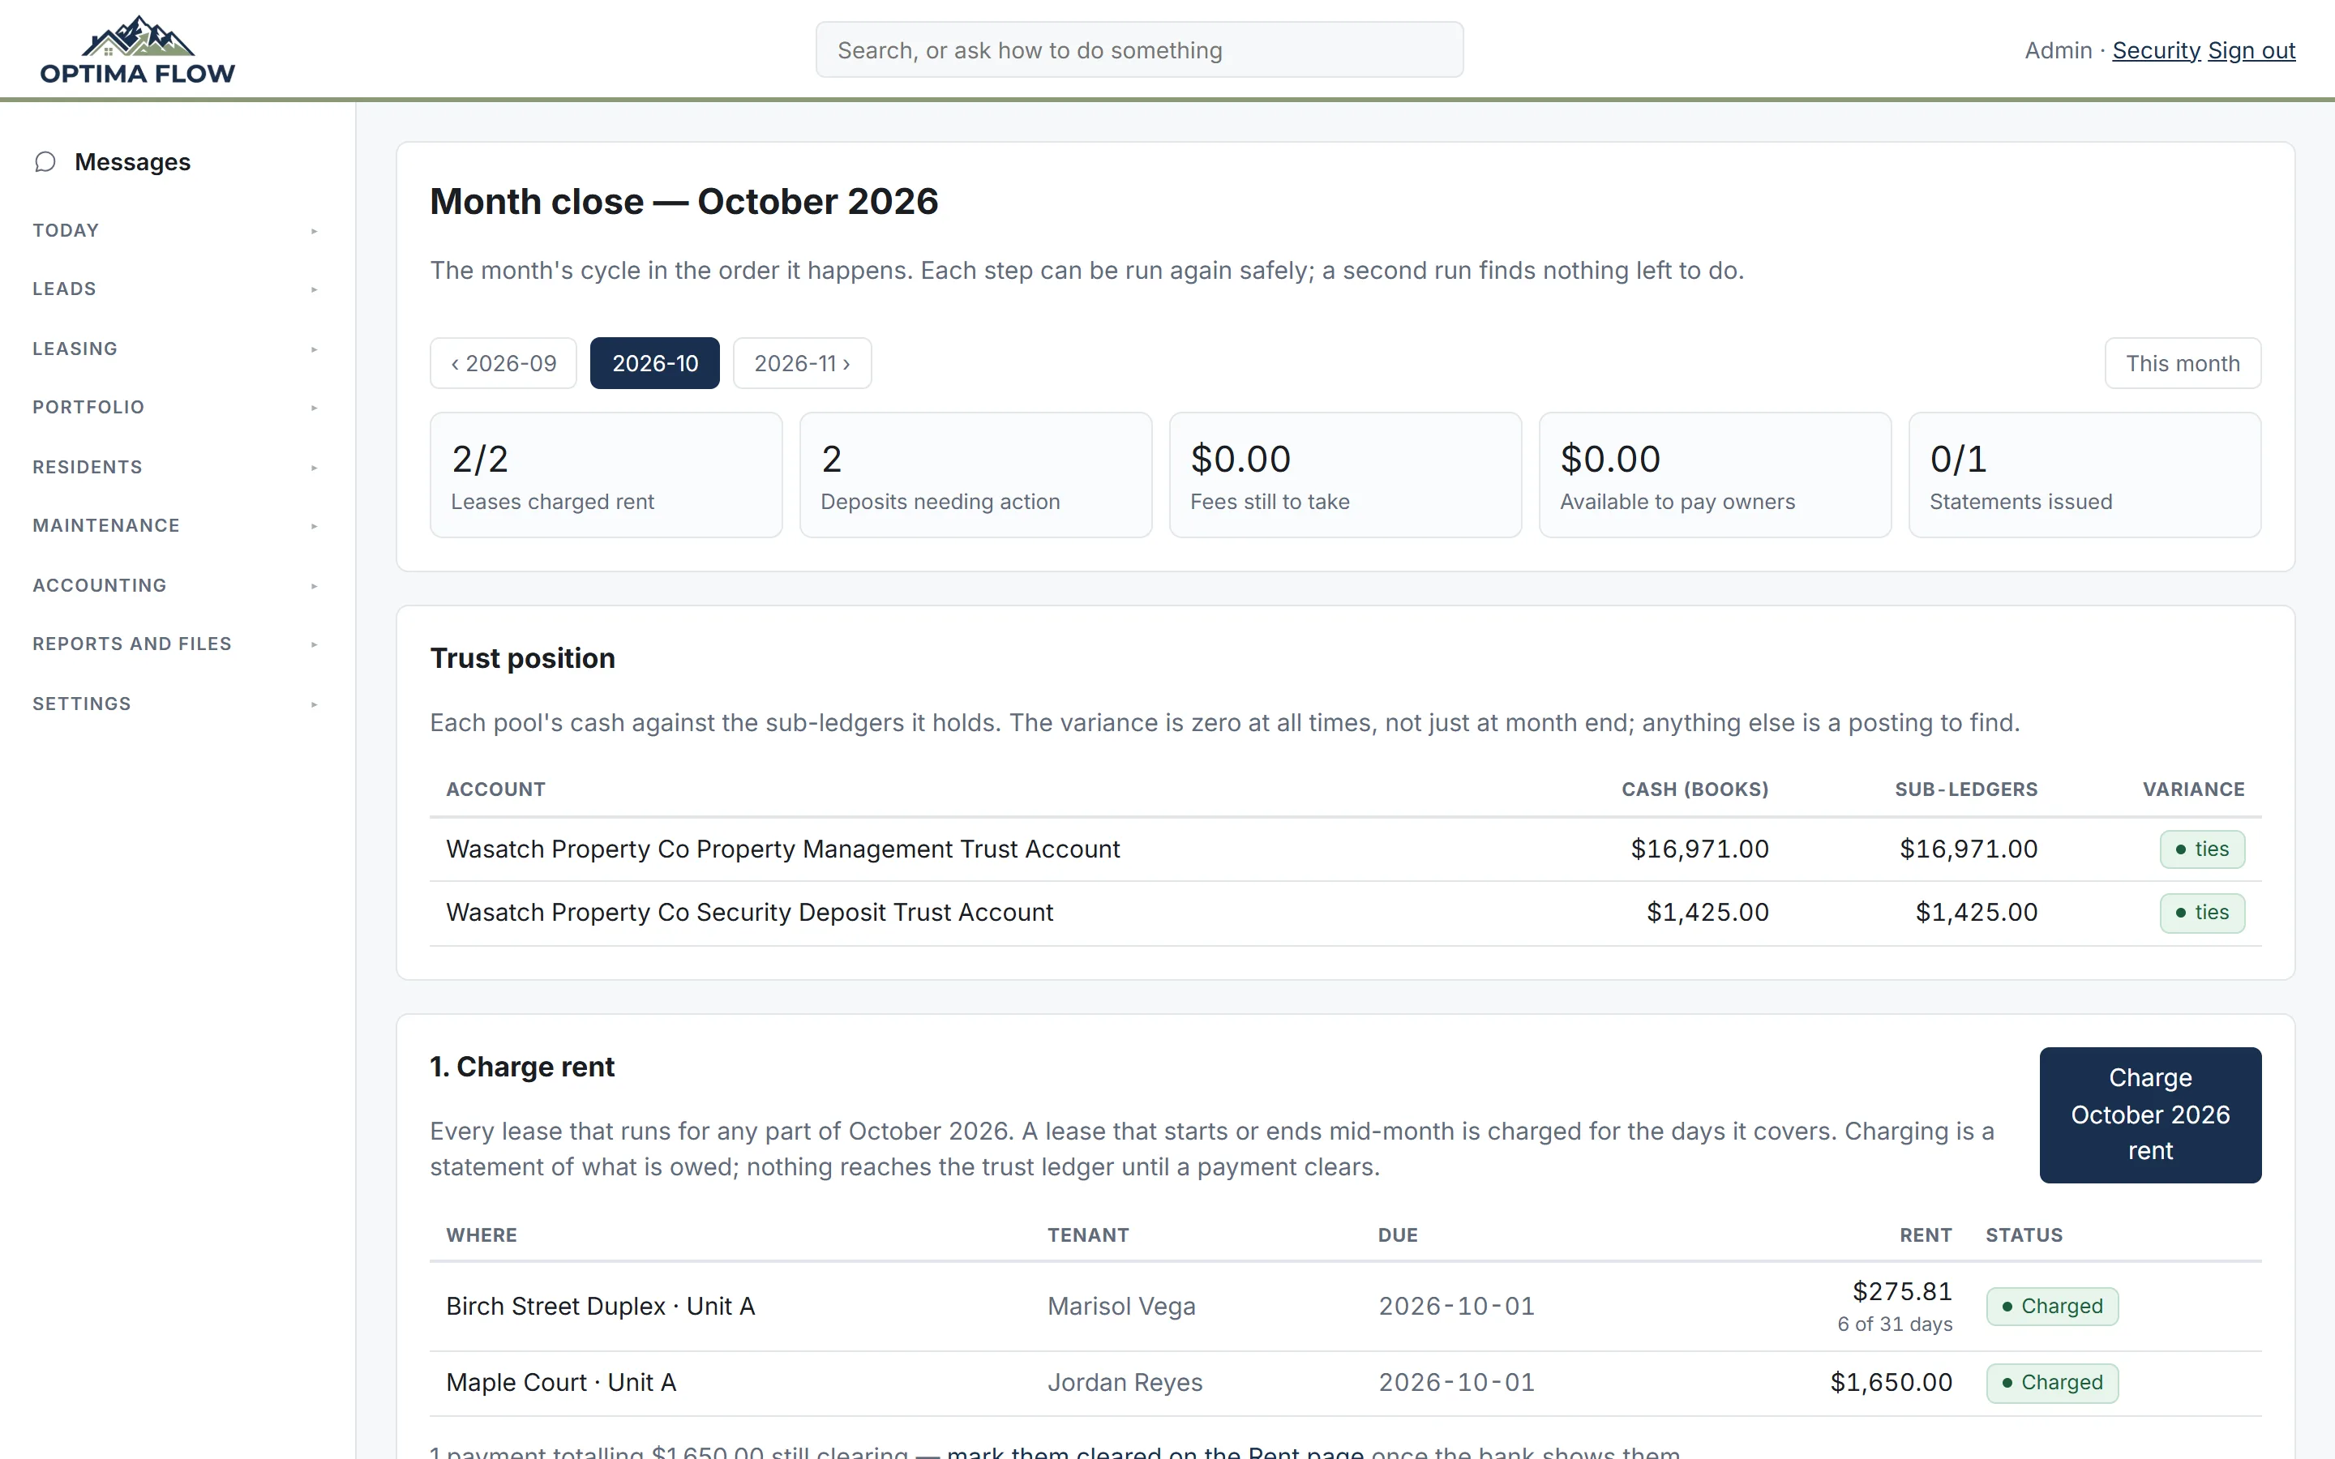Expand the Today sidebar section
Screen dimensions: 2335x1459
(x=176, y=231)
